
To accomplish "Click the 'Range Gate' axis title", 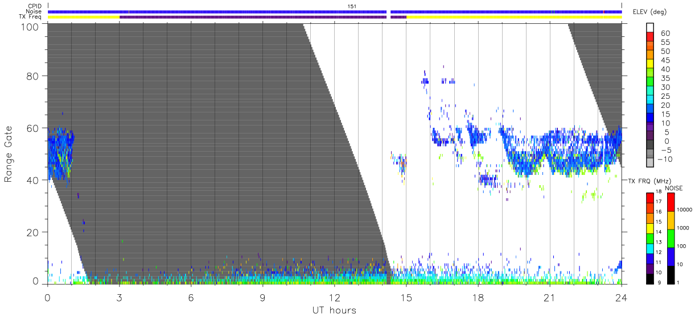I will coord(9,154).
